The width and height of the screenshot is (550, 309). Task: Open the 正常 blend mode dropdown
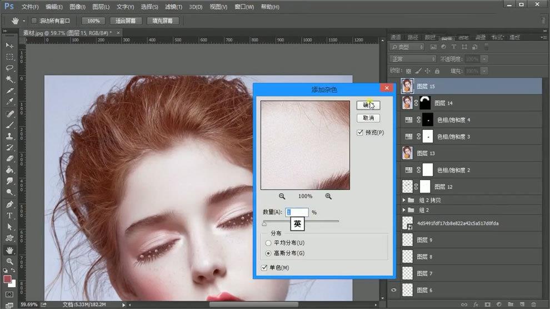413,59
